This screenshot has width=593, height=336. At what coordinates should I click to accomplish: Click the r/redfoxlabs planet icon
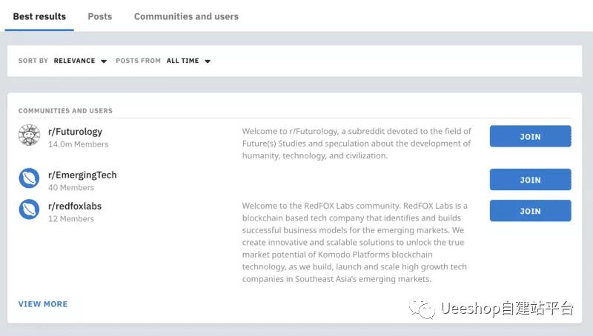29,209
